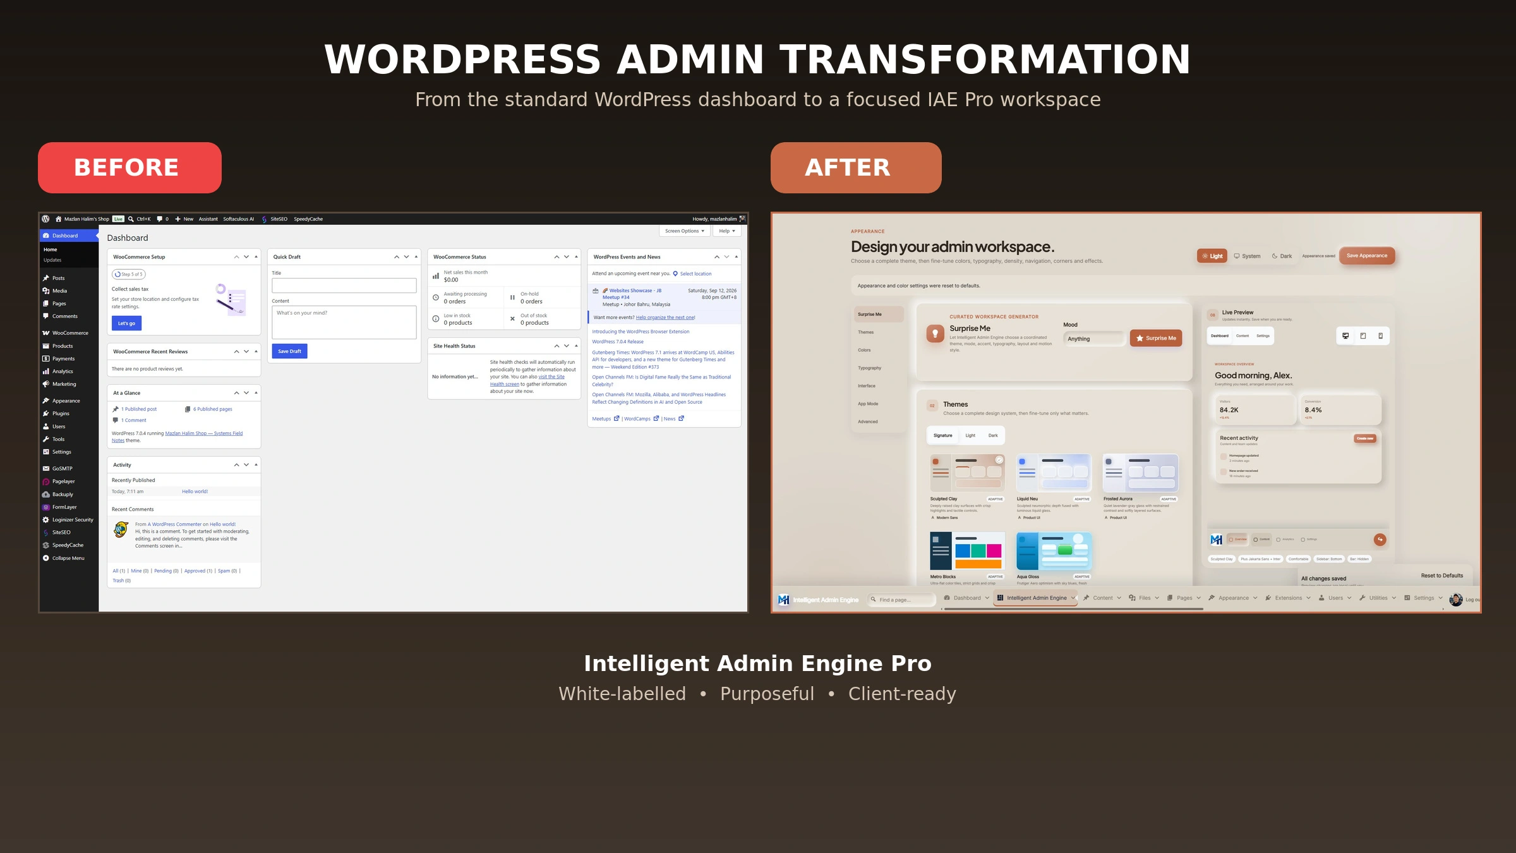This screenshot has height=853, width=1516.
Task: Click the WooCommerce logo icon in the sidebar
Action: coord(45,333)
